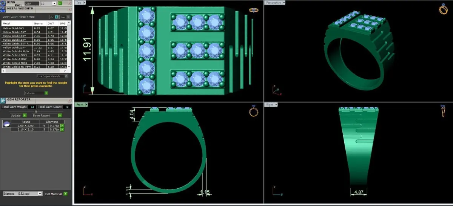
Task: Click the Calculate button
Action: 36,93
